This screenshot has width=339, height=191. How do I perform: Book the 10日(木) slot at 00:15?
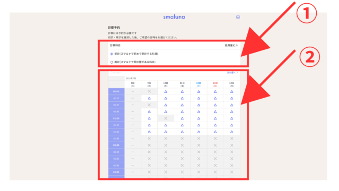coord(166,98)
